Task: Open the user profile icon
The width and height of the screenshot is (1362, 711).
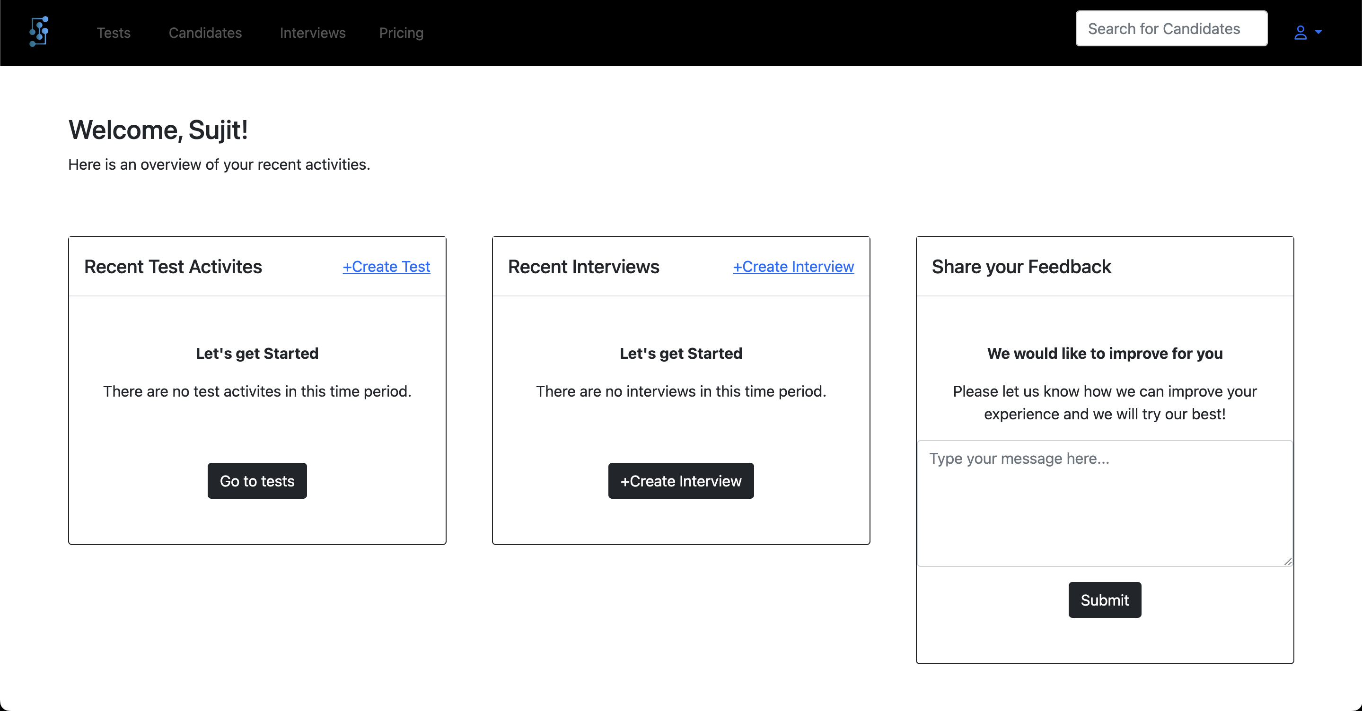Action: pyautogui.click(x=1300, y=33)
